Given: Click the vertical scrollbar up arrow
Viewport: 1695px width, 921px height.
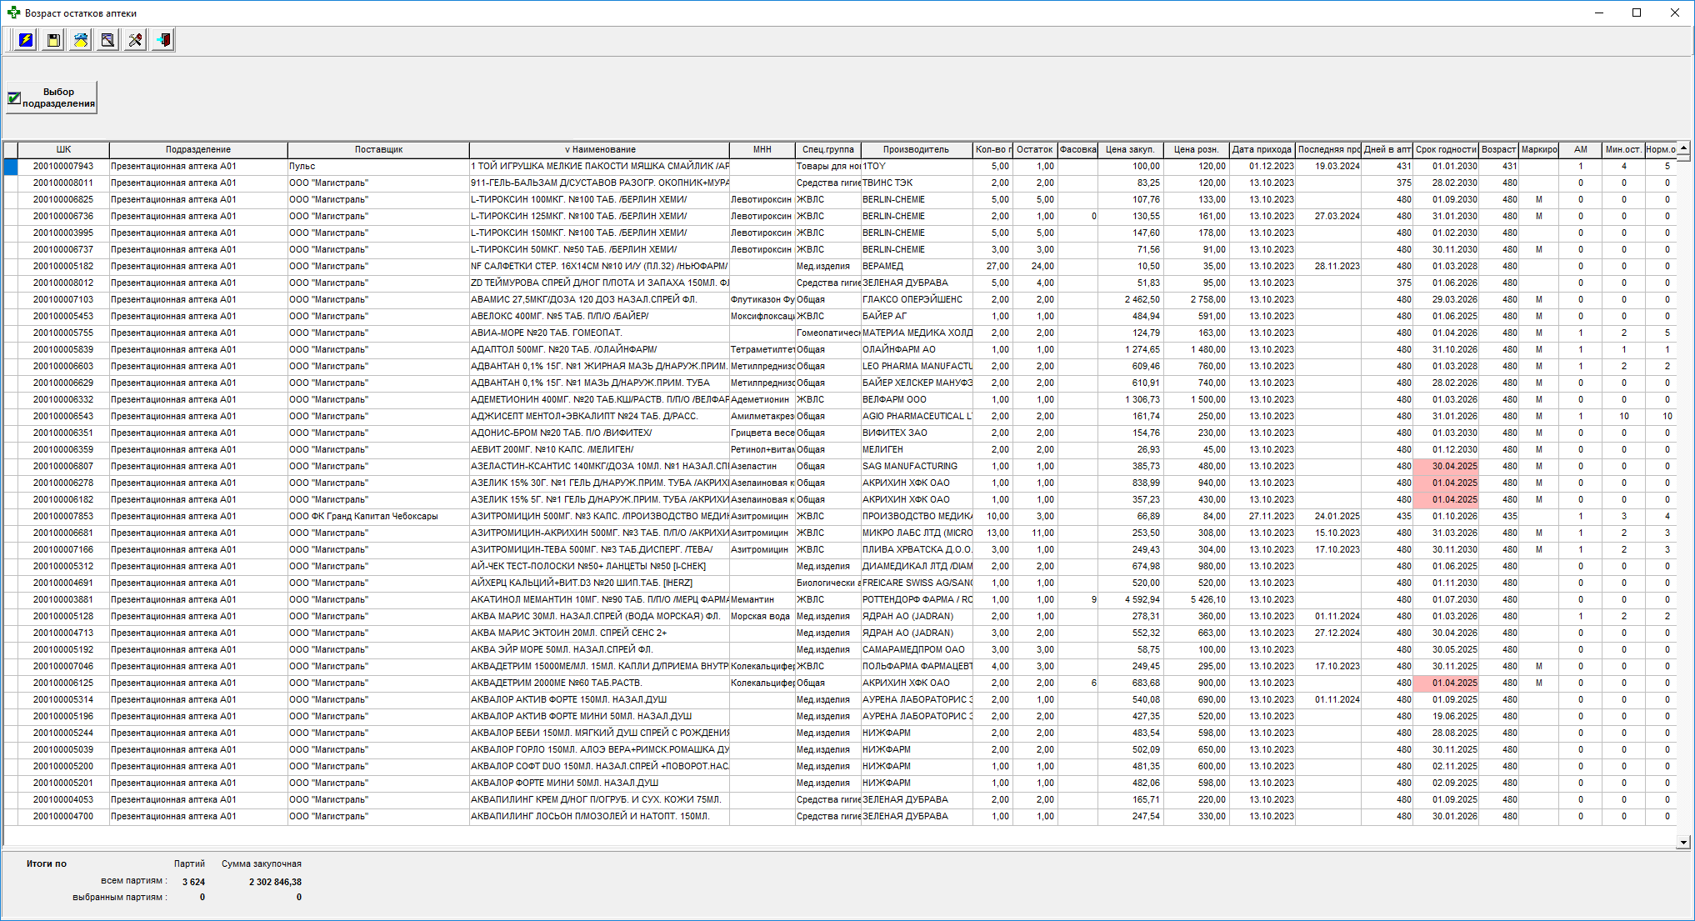Looking at the screenshot, I should pyautogui.click(x=1683, y=148).
